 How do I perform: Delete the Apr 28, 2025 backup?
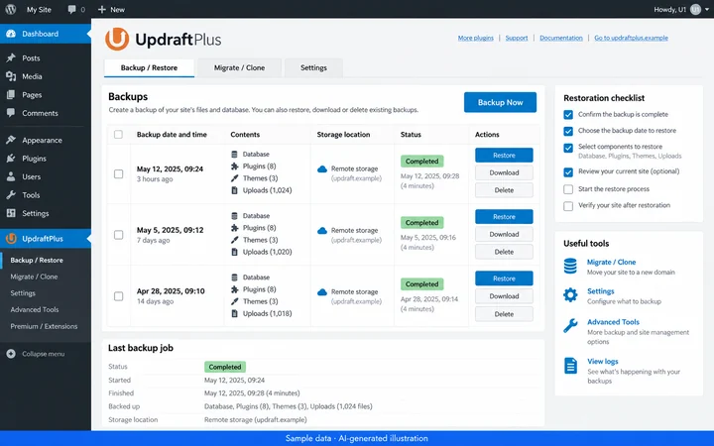504,314
